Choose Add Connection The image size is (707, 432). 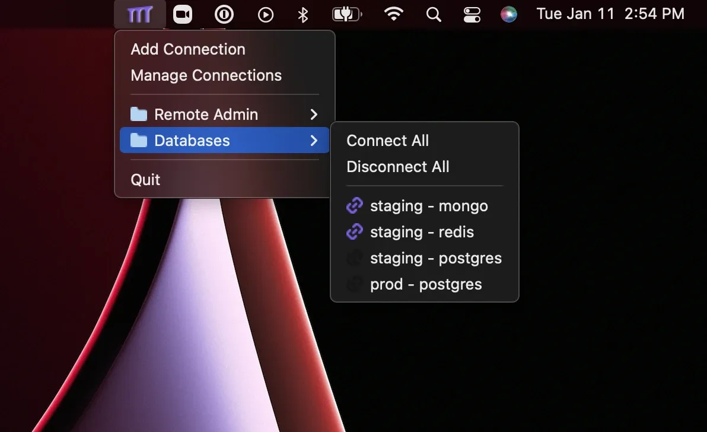[x=224, y=49]
